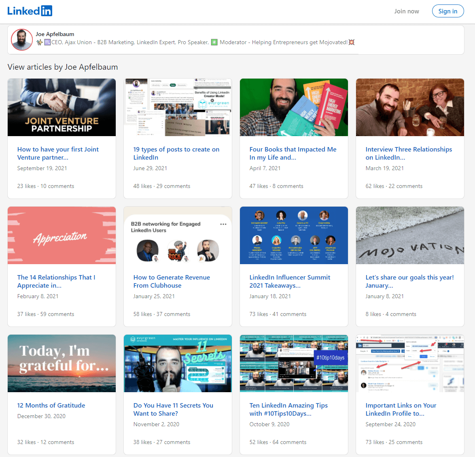Click the red arrows screenshot thumbnail
The height and width of the screenshot is (457, 475).
point(410,363)
